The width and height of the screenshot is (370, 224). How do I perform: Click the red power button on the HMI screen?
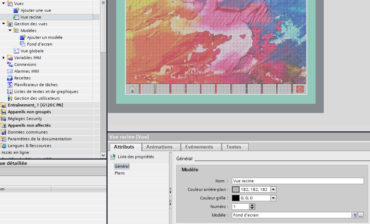click(300, 89)
